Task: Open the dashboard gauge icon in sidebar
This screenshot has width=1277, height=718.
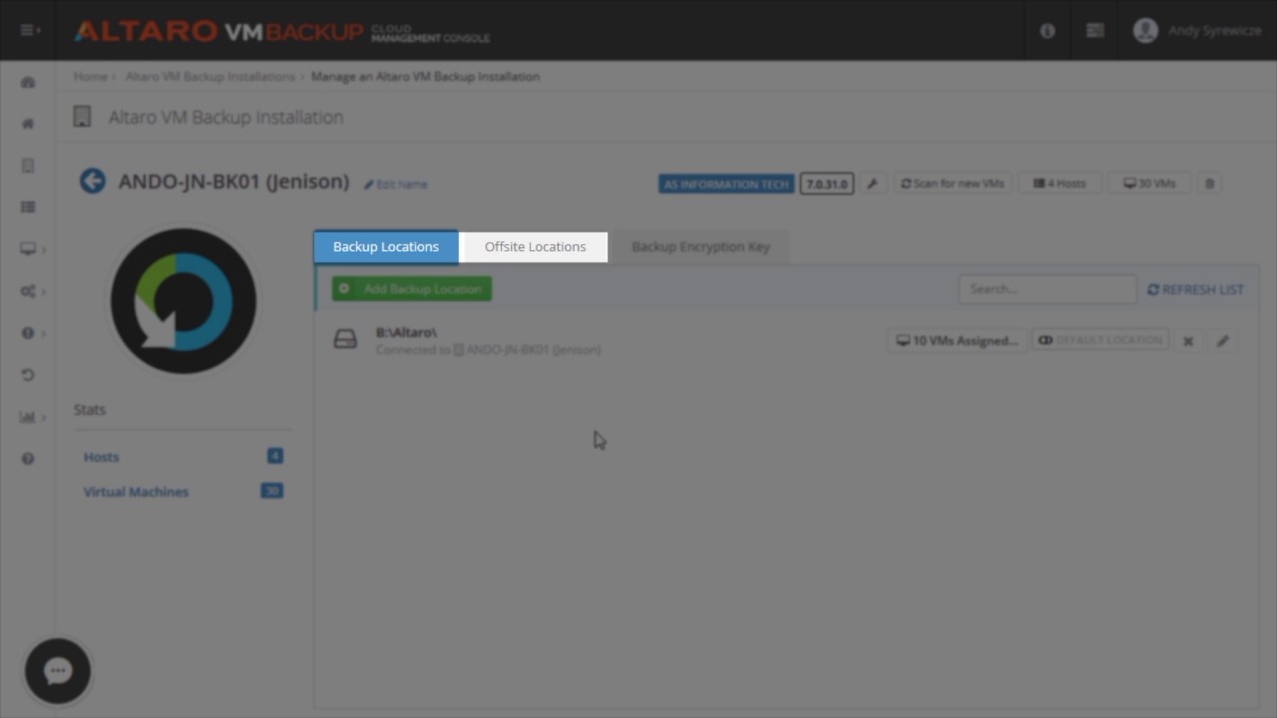Action: point(28,82)
